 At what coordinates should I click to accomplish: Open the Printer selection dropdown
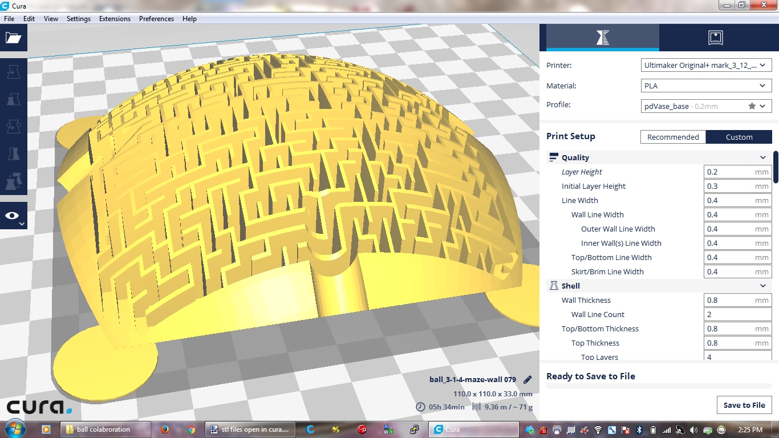click(706, 65)
